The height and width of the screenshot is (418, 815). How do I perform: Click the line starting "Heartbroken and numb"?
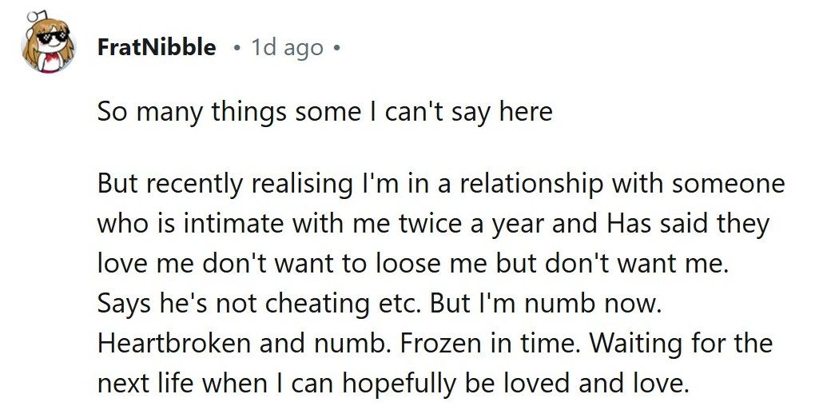(x=435, y=344)
